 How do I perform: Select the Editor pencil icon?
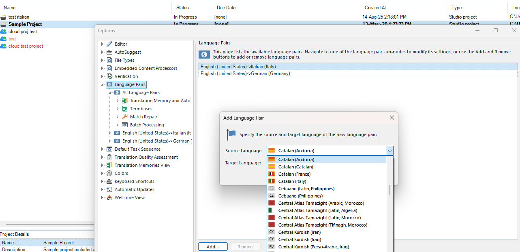coord(109,44)
